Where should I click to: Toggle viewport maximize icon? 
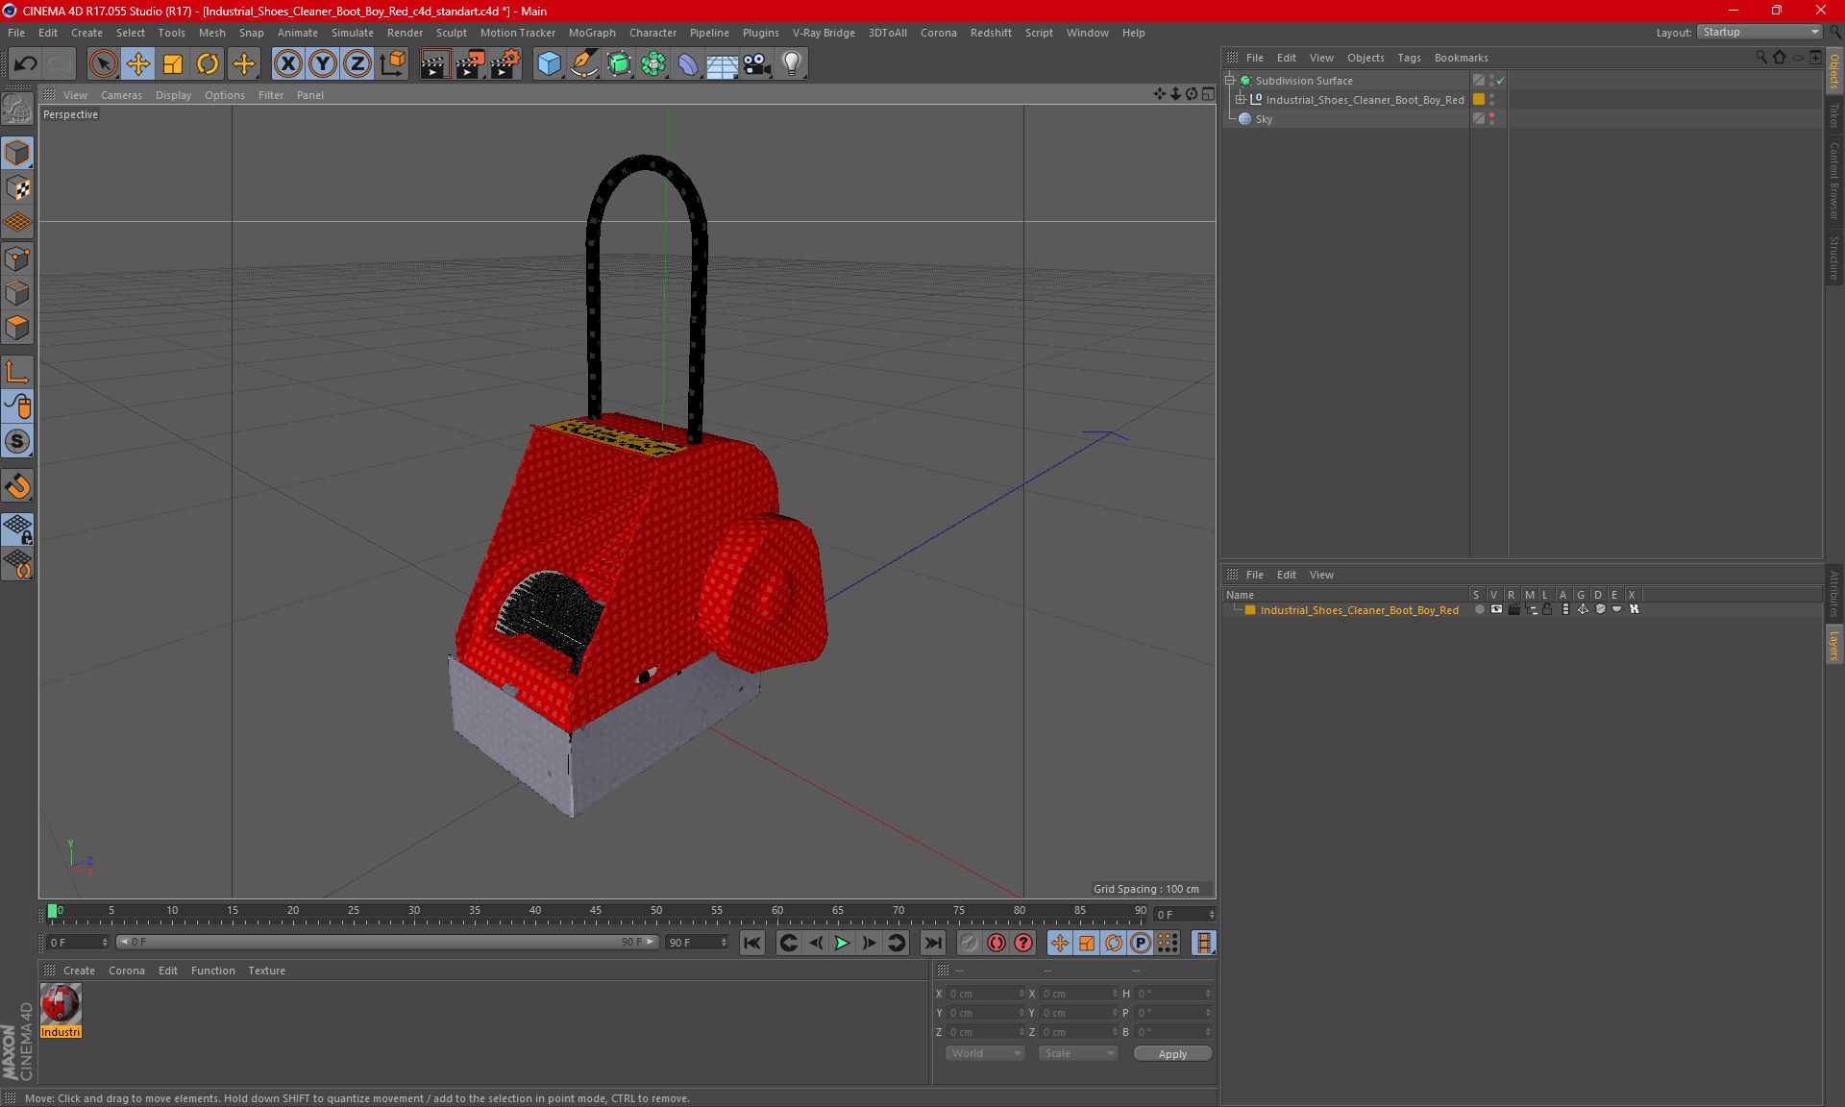[1208, 94]
